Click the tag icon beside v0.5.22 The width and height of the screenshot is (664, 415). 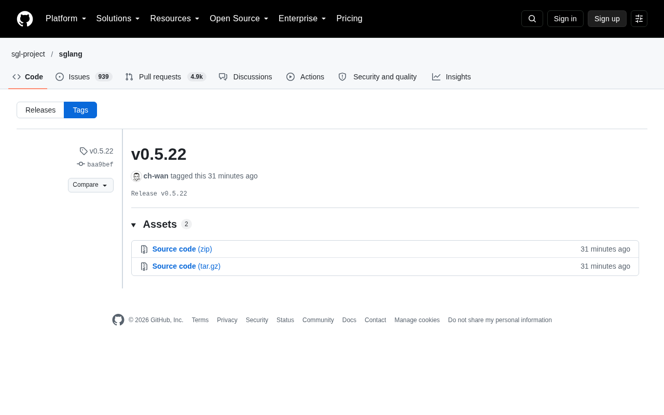tap(84, 151)
